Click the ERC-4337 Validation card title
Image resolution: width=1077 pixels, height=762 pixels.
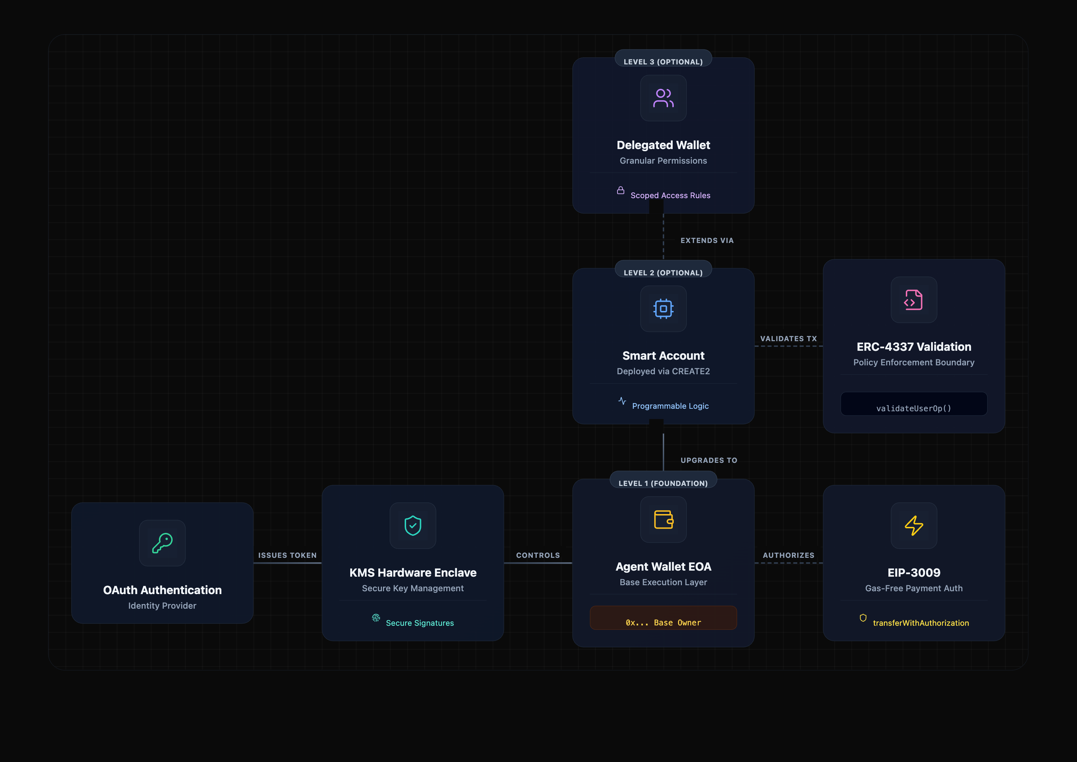coord(914,347)
